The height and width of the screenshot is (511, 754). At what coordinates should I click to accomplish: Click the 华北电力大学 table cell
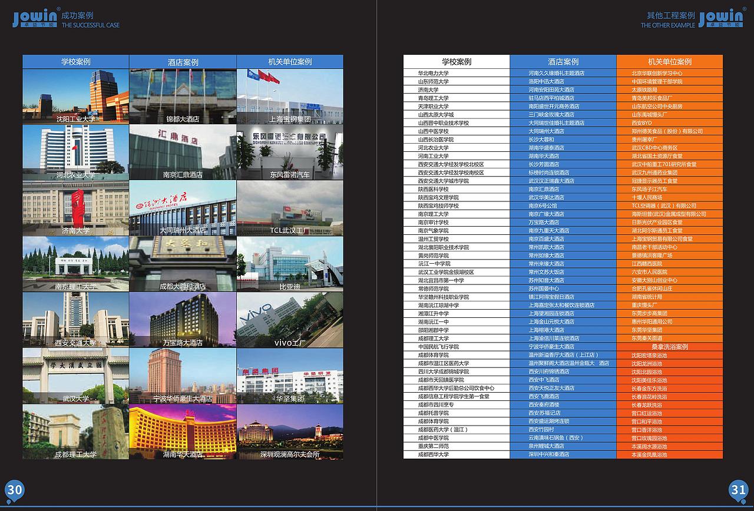[x=457, y=73]
